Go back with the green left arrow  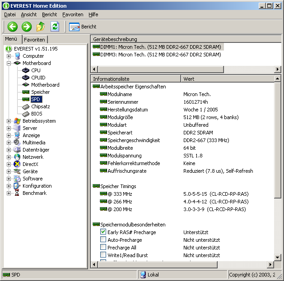[x=13, y=27]
